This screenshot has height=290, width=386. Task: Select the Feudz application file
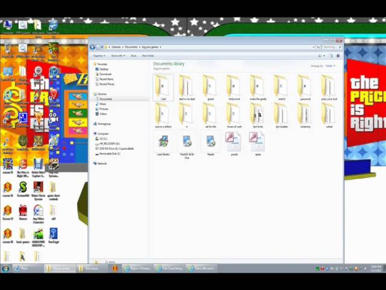click(210, 144)
